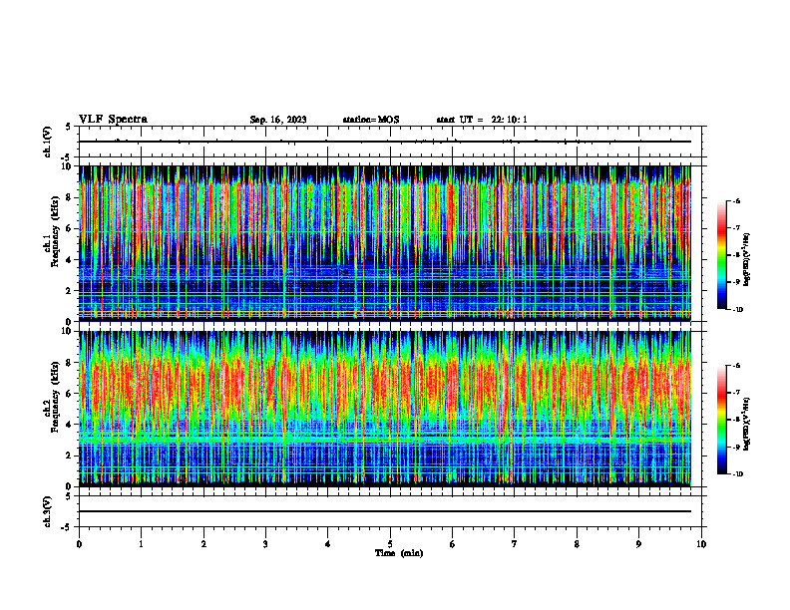Select the ch.2 colorbar log(PSD) units label
The width and height of the screenshot is (790, 610).
(x=747, y=424)
